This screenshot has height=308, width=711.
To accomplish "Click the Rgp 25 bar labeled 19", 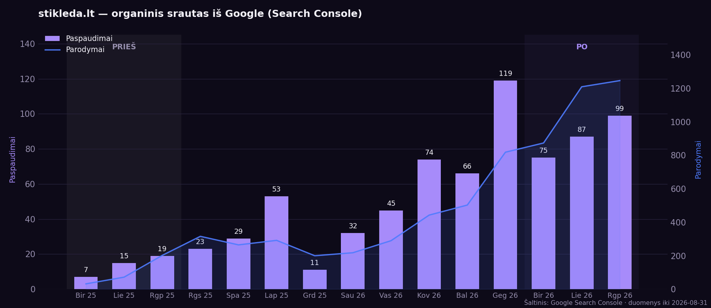I will [x=162, y=272].
